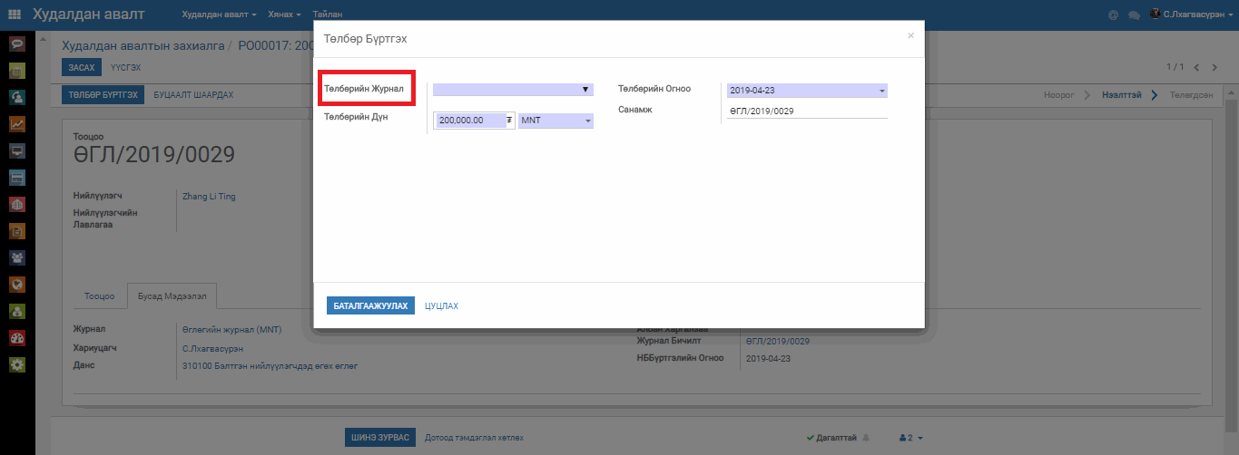
Task: Open the red dashboard gauge app icon
Action: click(x=16, y=338)
